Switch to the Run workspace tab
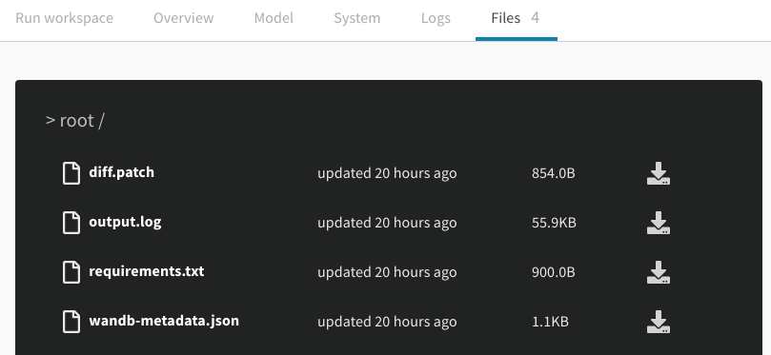The width and height of the screenshot is (771, 355). (65, 18)
